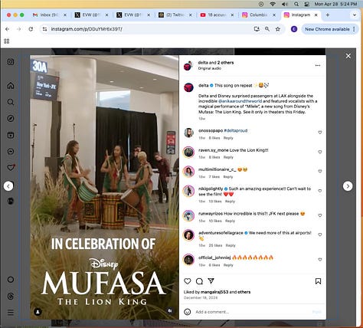The width and height of the screenshot is (363, 328).
Task: Like the comment by adventuresofellagrace
Action: click(x=320, y=235)
